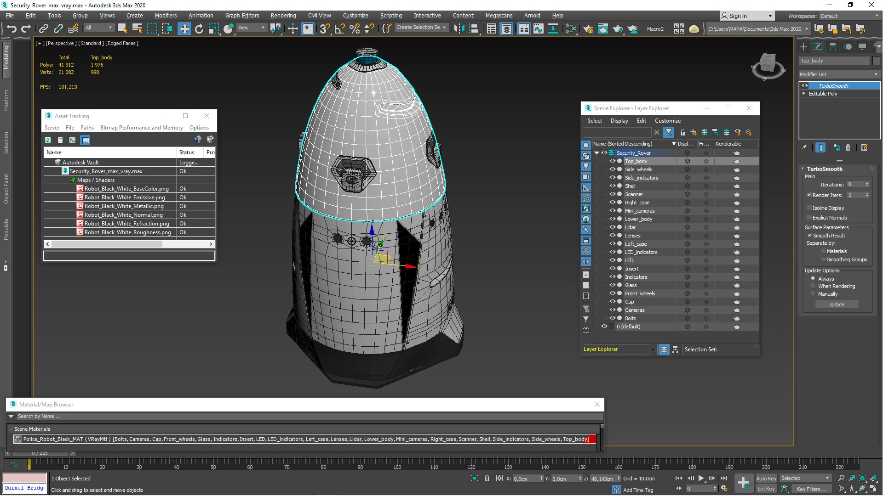Expand the Editable Poly modifier entry

pos(804,94)
